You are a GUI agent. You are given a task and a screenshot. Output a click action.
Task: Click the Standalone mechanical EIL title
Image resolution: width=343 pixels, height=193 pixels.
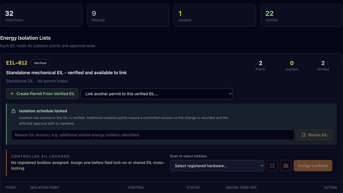click(x=66, y=73)
